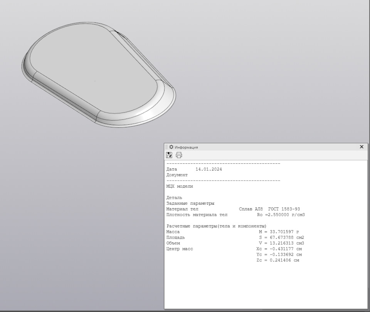Save the information report to file
This screenshot has height=312, width=370.
(x=169, y=155)
